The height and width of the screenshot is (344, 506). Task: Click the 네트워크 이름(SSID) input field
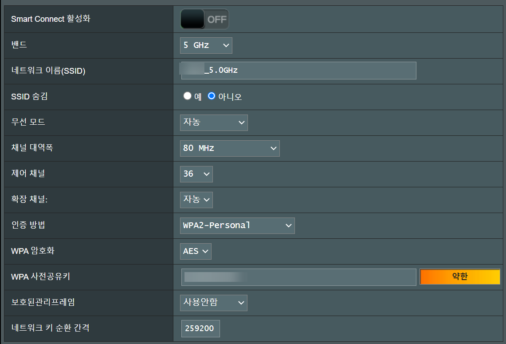(298, 71)
